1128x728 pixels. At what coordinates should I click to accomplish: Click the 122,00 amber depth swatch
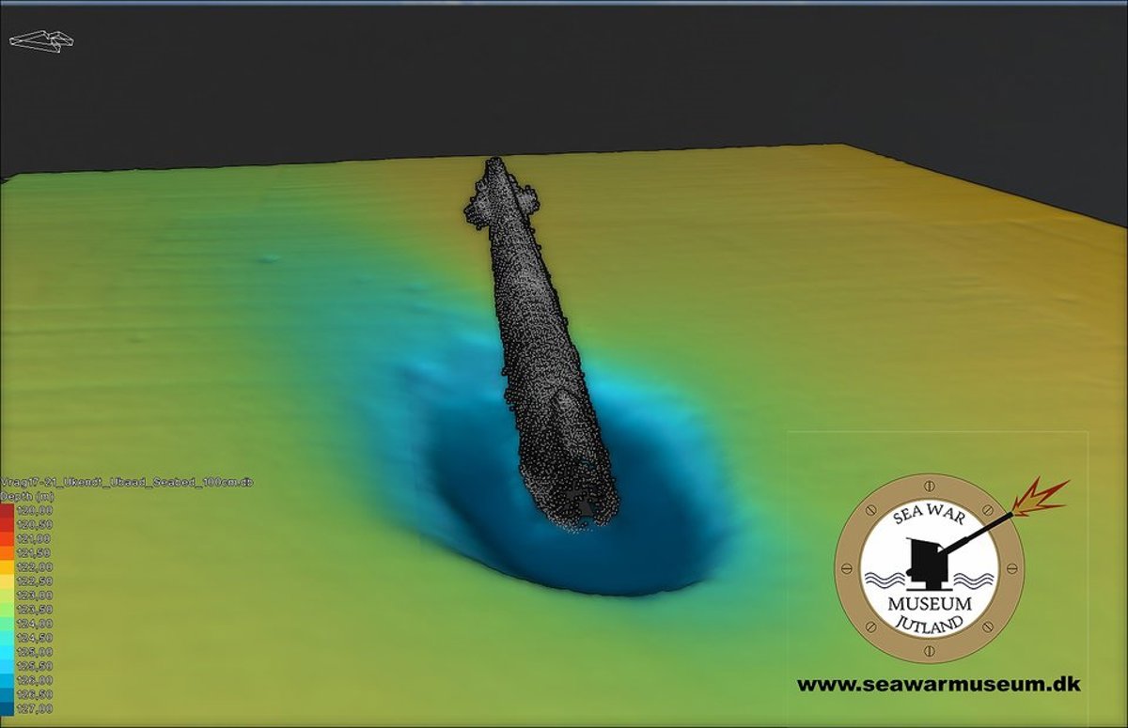(7, 566)
